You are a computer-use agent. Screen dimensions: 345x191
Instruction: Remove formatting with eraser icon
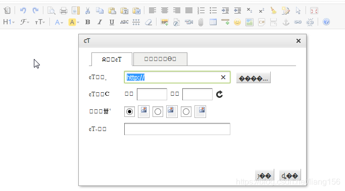point(149,22)
